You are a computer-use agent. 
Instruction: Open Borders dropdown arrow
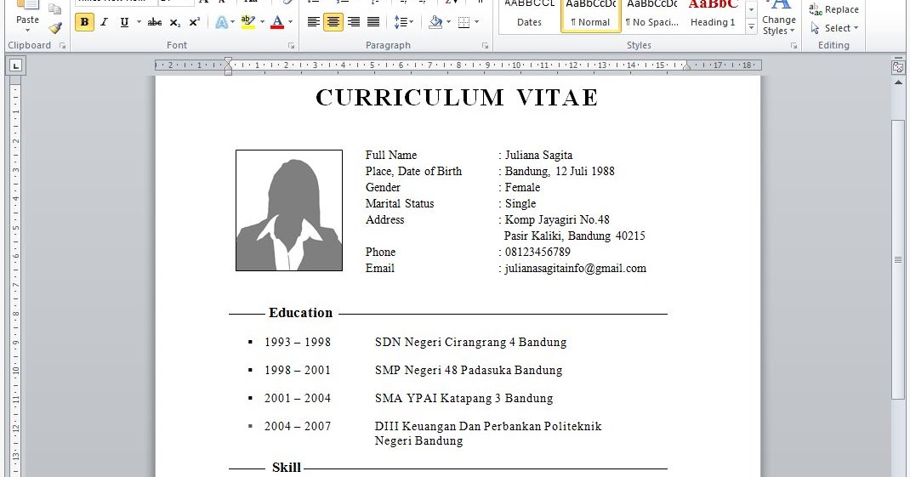tap(476, 22)
